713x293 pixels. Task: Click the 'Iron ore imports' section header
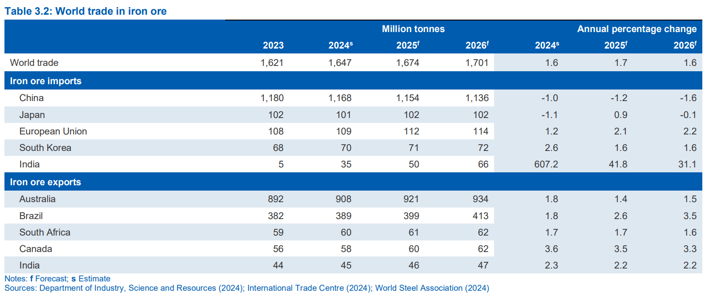click(46, 81)
